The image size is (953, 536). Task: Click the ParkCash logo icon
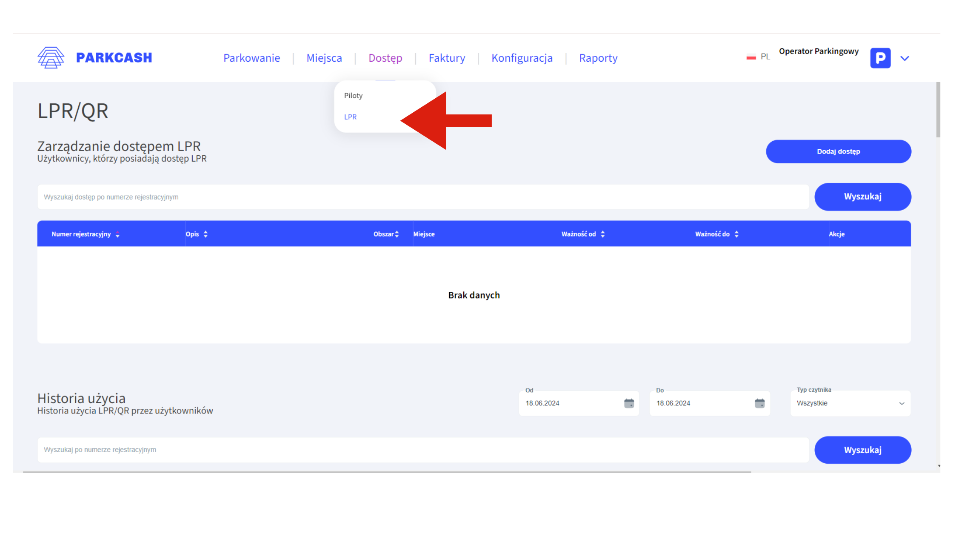[51, 57]
